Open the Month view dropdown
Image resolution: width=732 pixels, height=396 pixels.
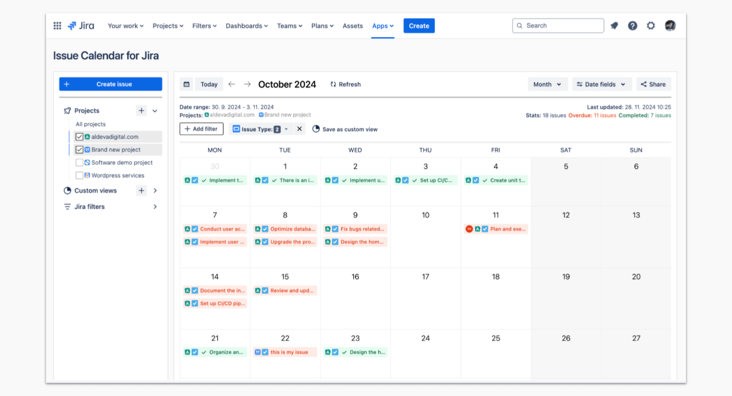[547, 85]
